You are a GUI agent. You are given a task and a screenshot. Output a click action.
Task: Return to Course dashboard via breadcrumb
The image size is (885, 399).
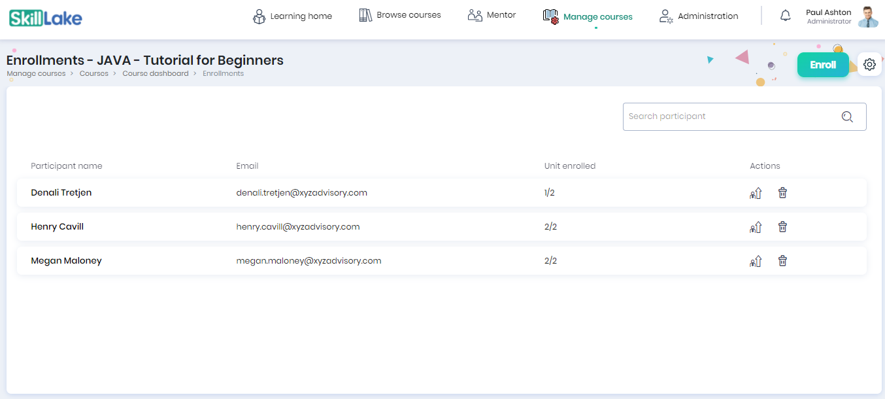156,73
